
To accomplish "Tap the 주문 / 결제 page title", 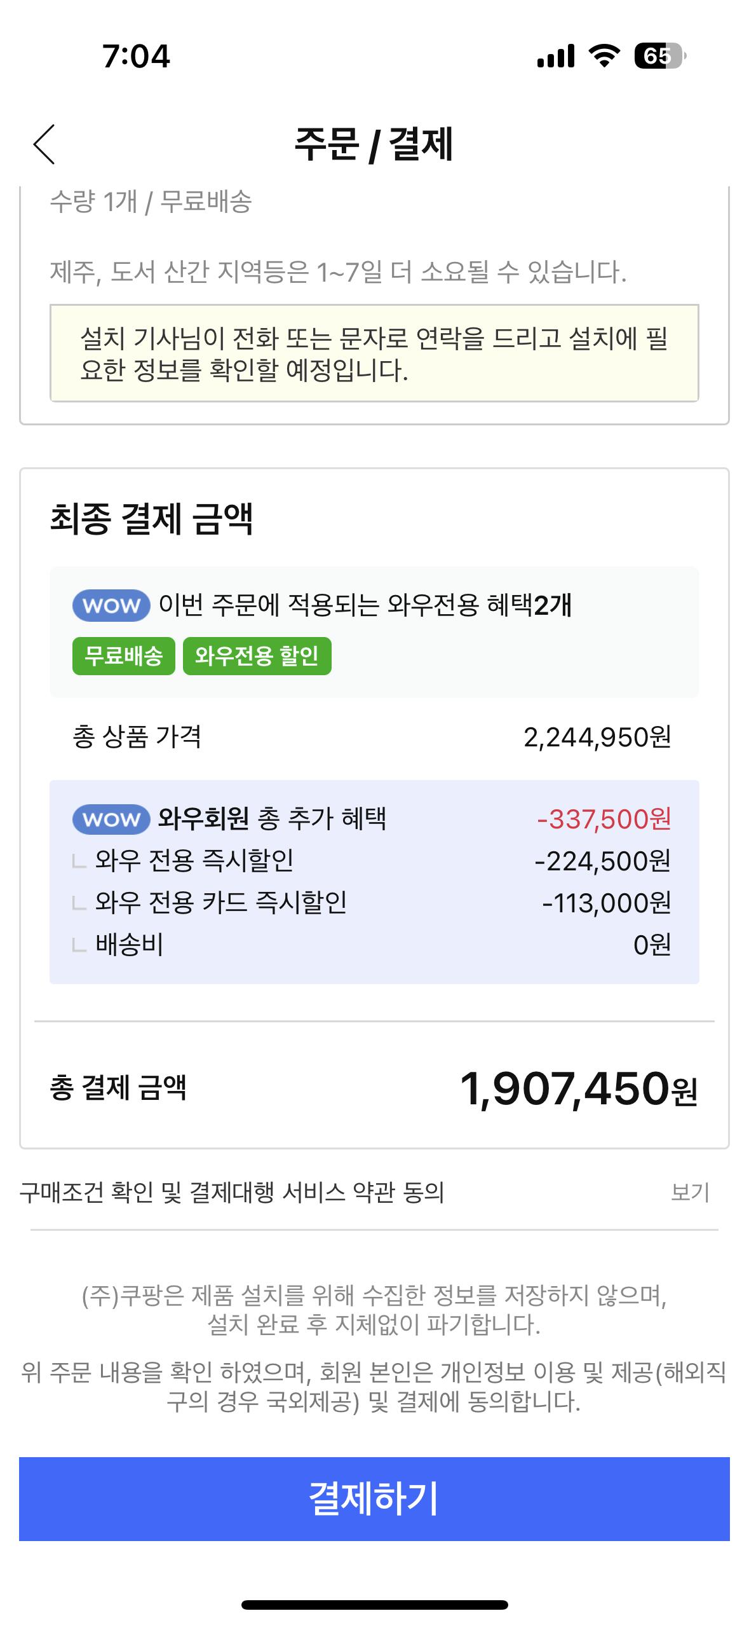I will [x=374, y=144].
